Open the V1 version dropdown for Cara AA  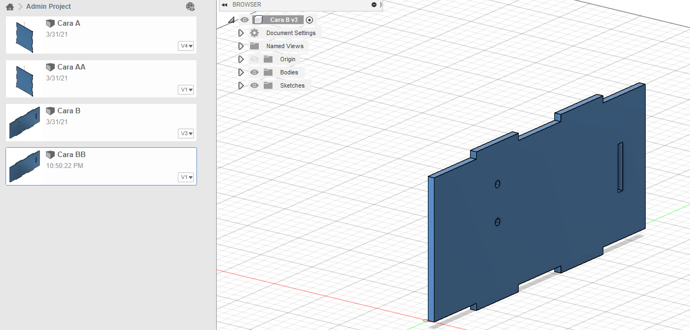186,90
